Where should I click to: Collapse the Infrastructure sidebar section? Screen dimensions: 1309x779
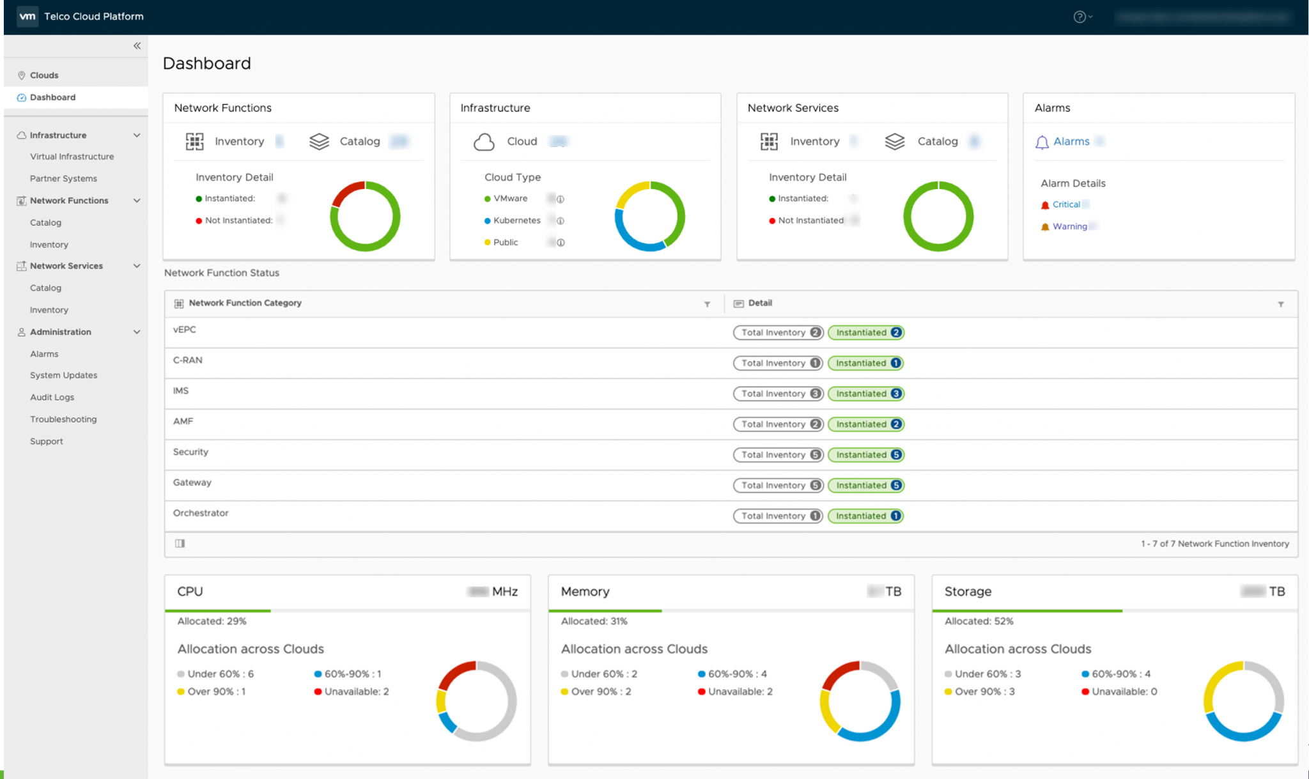point(137,135)
